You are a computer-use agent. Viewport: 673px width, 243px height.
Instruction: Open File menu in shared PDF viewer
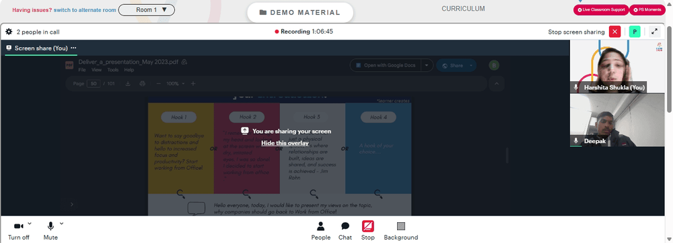point(82,70)
